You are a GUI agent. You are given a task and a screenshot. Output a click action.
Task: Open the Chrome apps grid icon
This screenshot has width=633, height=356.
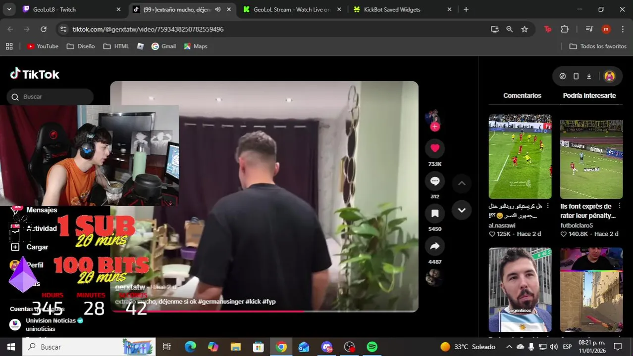coord(9,46)
